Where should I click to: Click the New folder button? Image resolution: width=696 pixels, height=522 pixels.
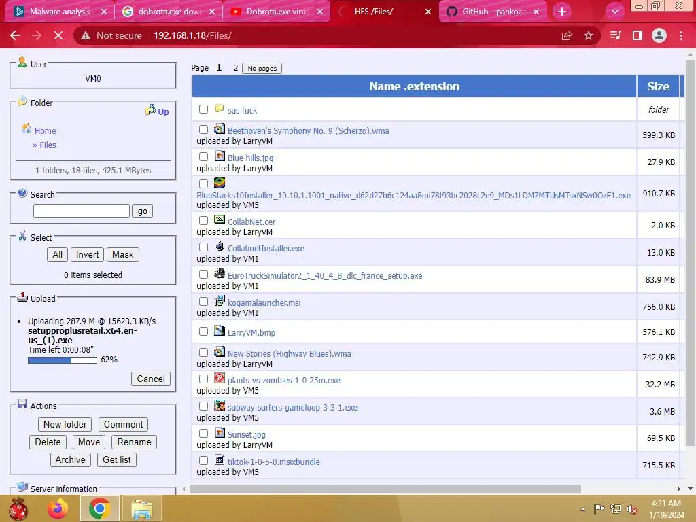(x=65, y=424)
